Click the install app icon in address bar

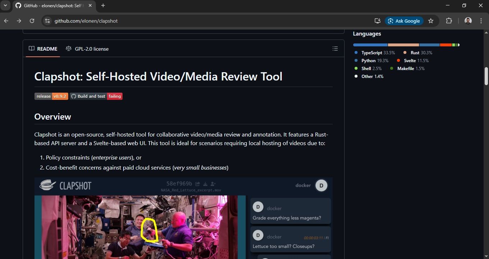pyautogui.click(x=377, y=21)
